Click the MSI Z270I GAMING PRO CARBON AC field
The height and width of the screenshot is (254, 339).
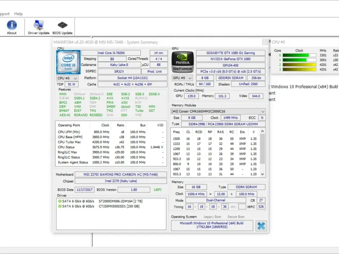click(x=121, y=174)
